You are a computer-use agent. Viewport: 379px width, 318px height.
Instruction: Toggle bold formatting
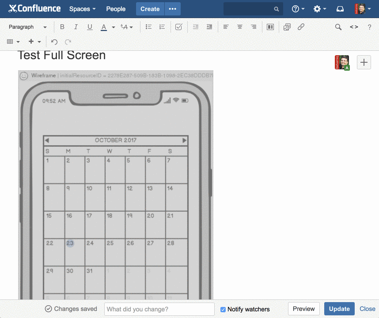pyautogui.click(x=62, y=27)
